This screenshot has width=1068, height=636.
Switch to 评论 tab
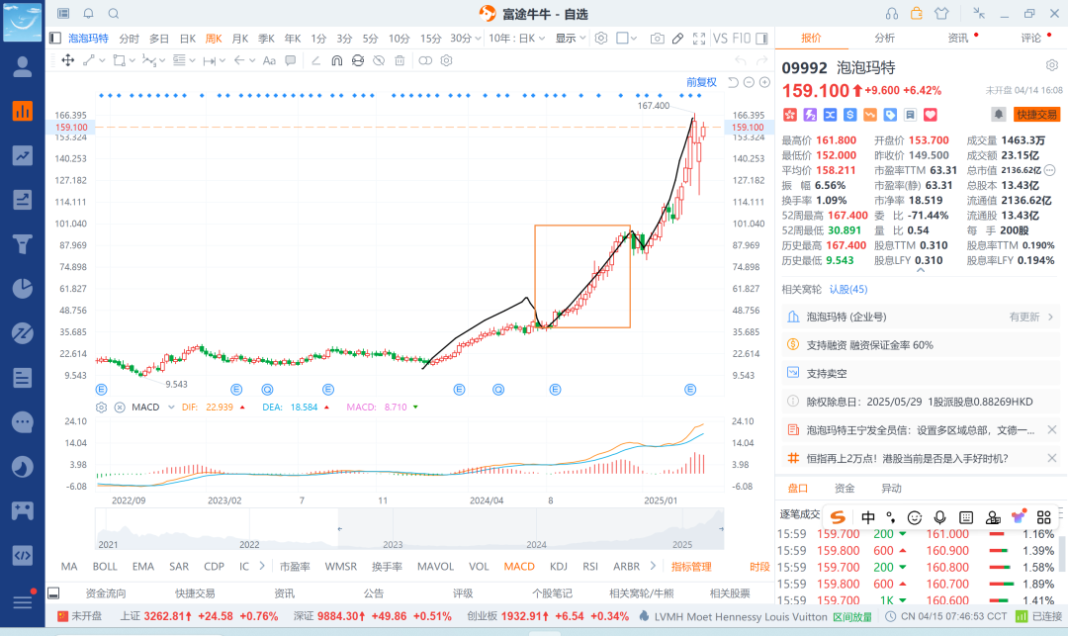(x=1030, y=39)
